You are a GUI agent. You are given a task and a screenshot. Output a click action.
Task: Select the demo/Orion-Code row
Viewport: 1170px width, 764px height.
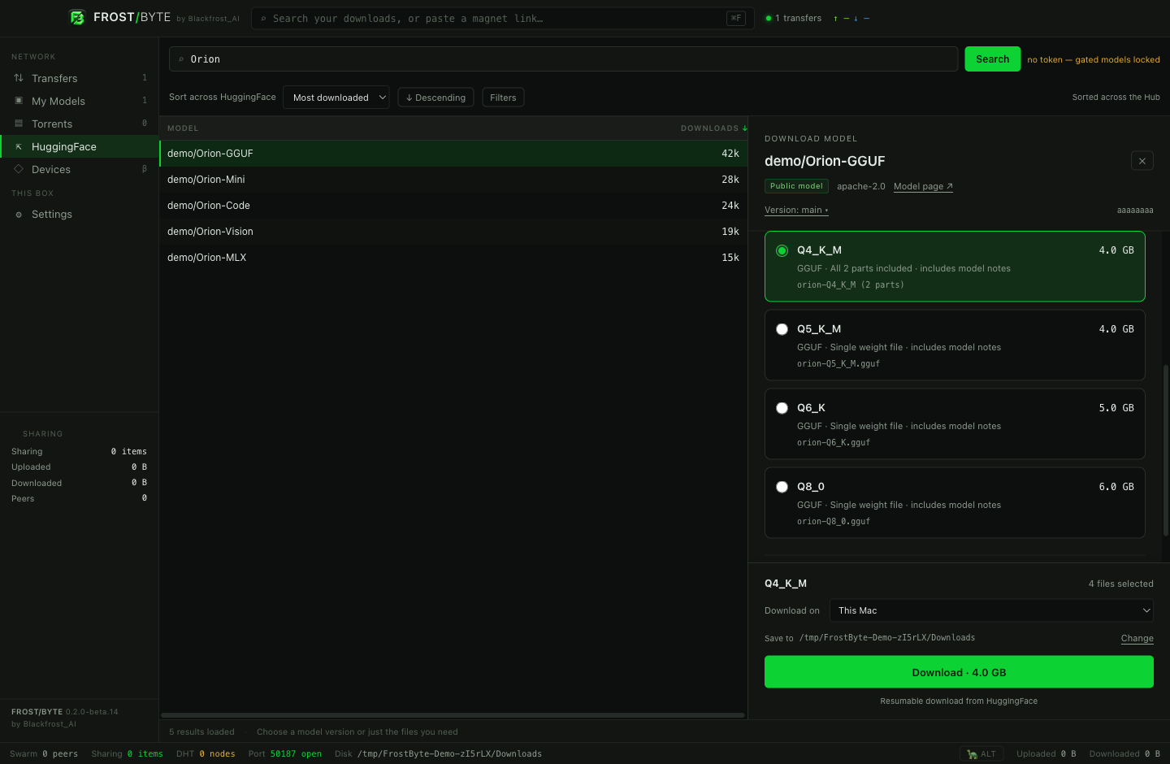[x=453, y=206]
